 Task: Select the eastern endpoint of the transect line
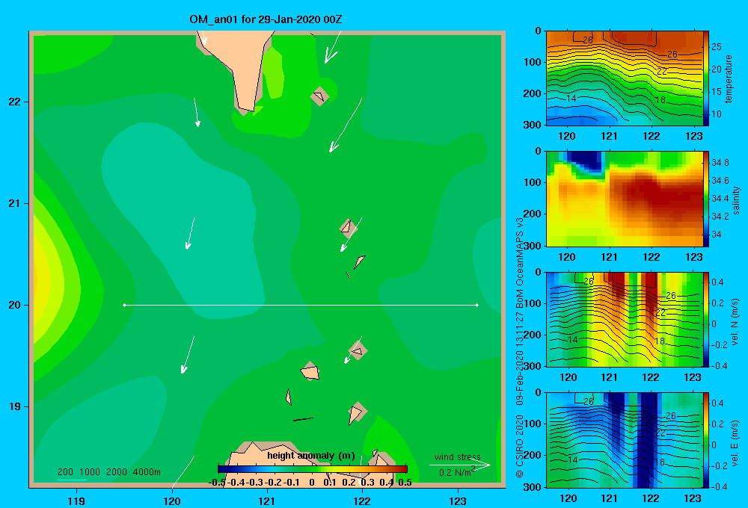477,305
